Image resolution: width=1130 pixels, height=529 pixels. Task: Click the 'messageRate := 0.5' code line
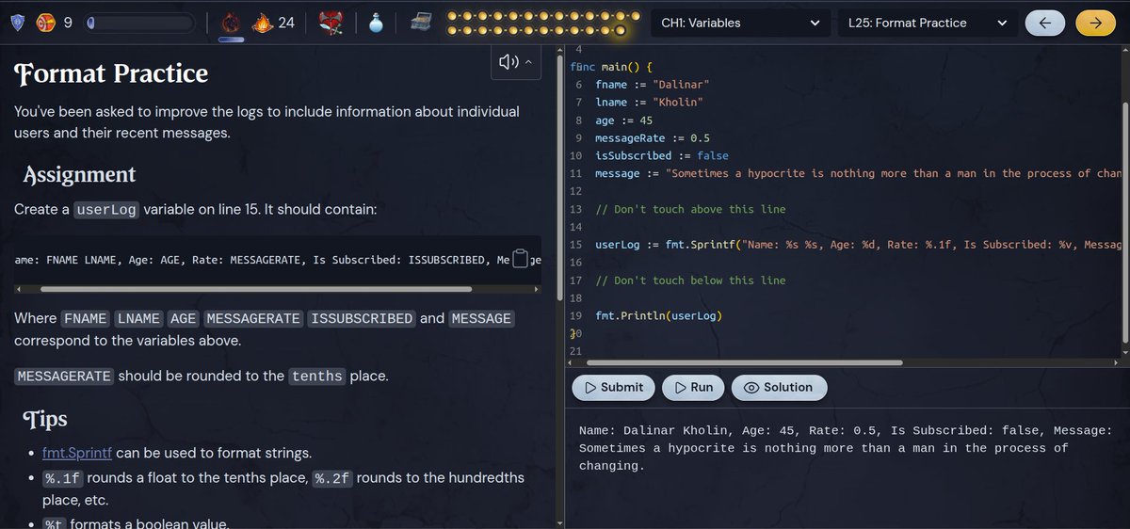pos(653,137)
